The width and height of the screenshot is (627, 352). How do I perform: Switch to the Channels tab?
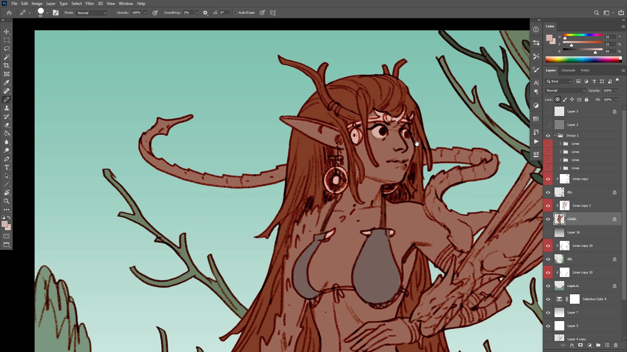[x=568, y=70]
